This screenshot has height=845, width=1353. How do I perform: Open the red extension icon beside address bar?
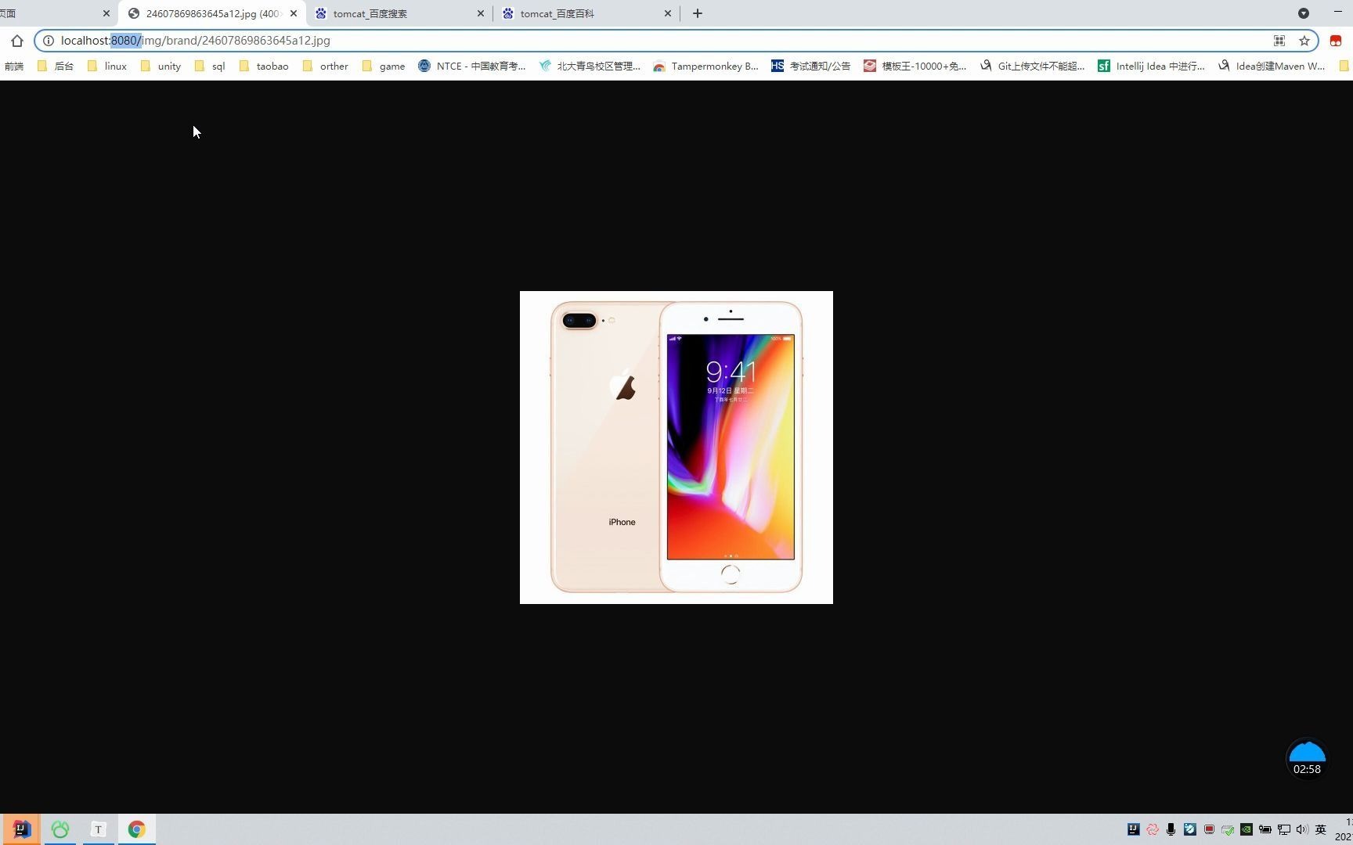pyautogui.click(x=1336, y=41)
